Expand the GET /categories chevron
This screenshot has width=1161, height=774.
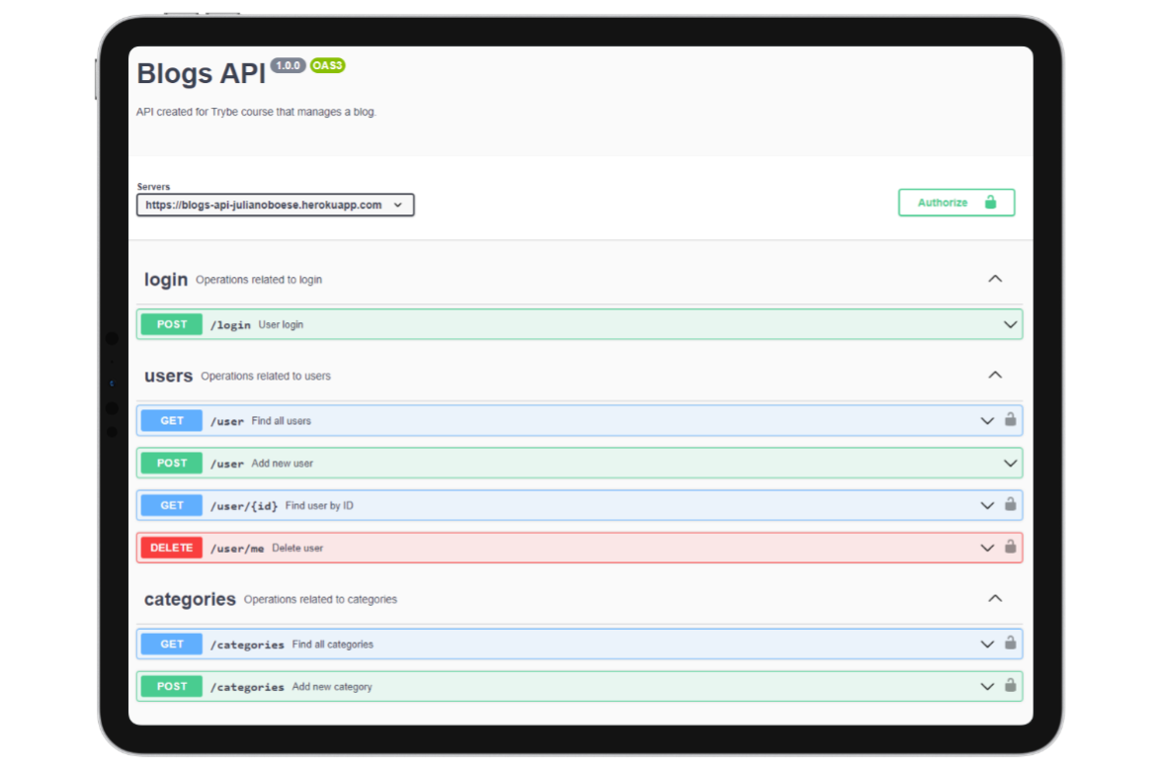(x=987, y=645)
